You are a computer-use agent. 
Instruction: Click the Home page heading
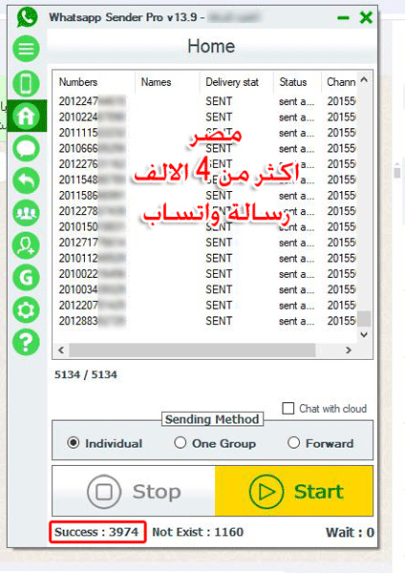[x=211, y=47]
